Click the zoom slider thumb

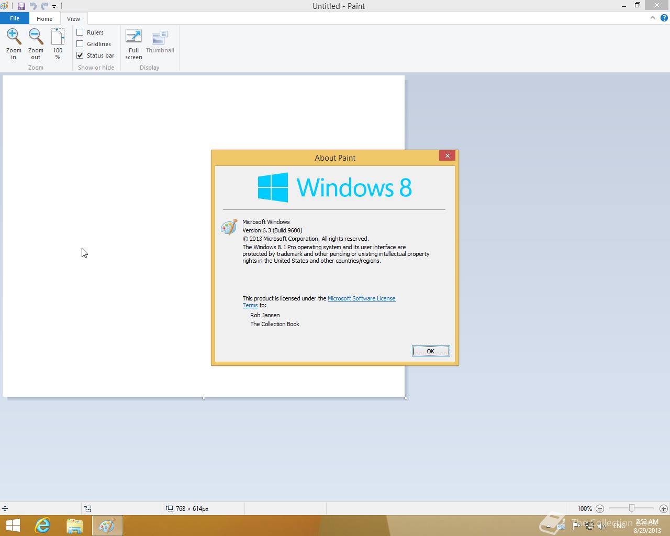click(632, 508)
